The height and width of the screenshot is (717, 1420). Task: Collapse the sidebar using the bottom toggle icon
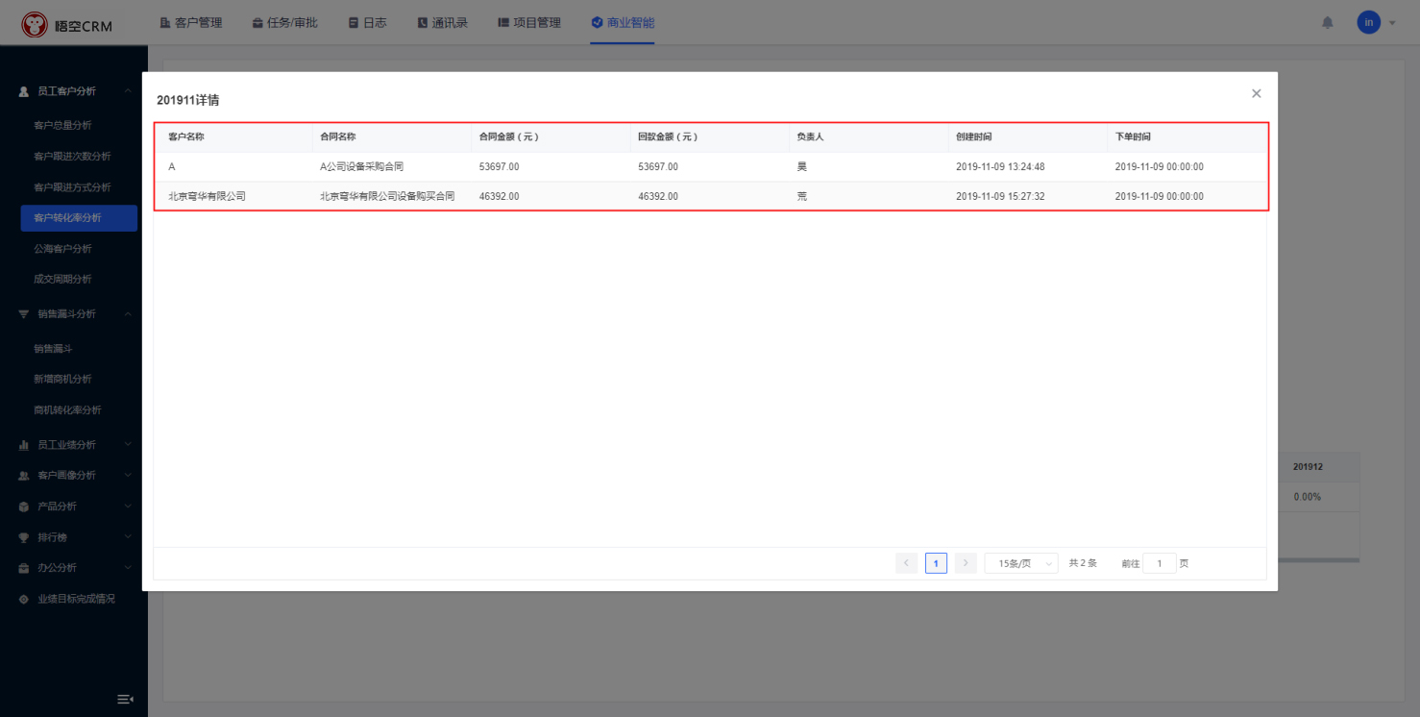pyautogui.click(x=125, y=699)
